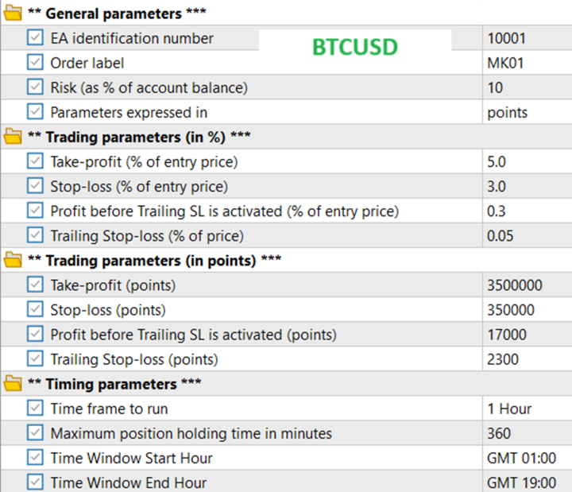Uncheck the Order label checkbox
Viewport: 572px width, 492px height.
click(x=35, y=63)
